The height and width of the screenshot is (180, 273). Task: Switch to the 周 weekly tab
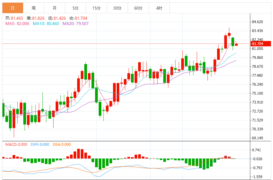[x=33, y=8]
